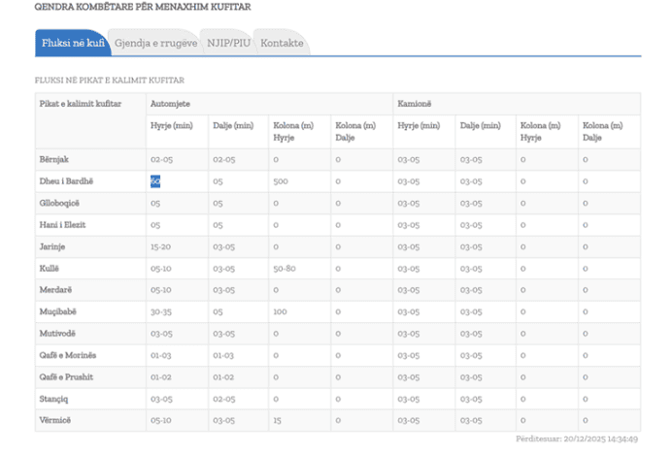The image size is (672, 455).
Task: Select the NJIP/PIU tab
Action: coord(227,43)
